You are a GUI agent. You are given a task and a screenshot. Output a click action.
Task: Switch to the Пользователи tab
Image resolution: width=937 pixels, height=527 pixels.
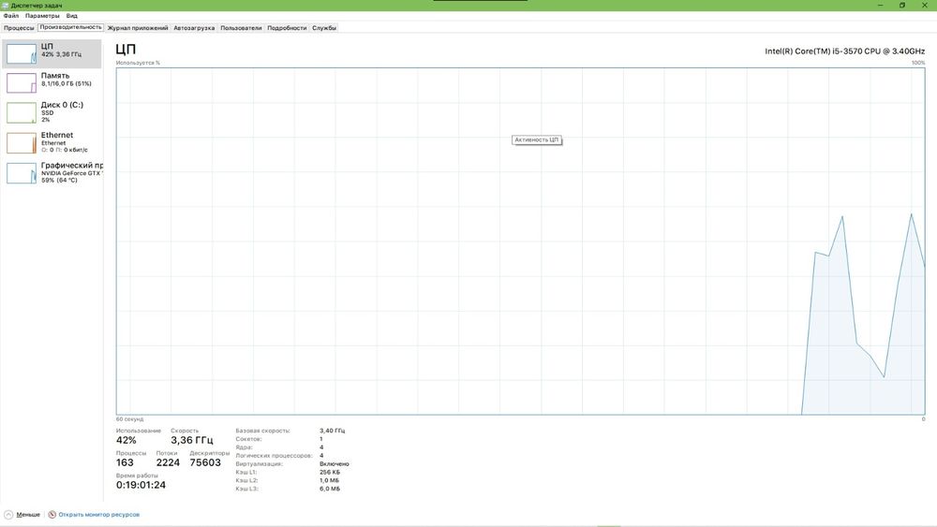[x=241, y=28]
